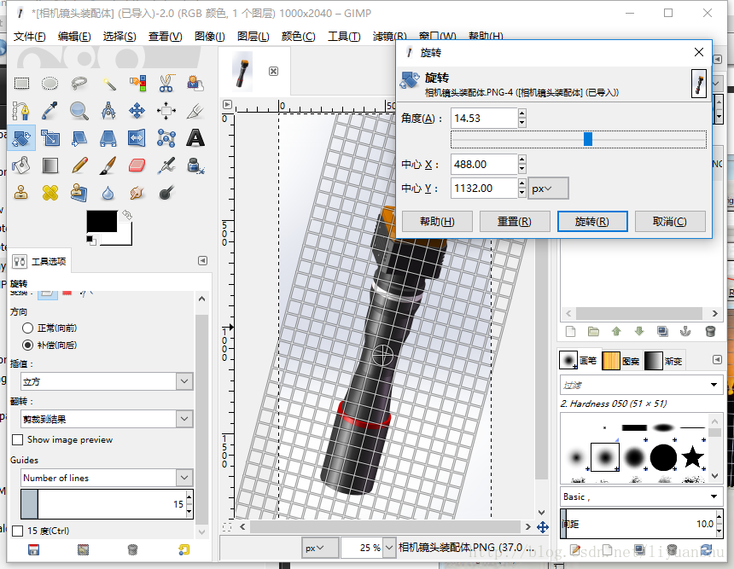This screenshot has height=569, width=734.
Task: Open the 文件(F) menu
Action: click(30, 36)
